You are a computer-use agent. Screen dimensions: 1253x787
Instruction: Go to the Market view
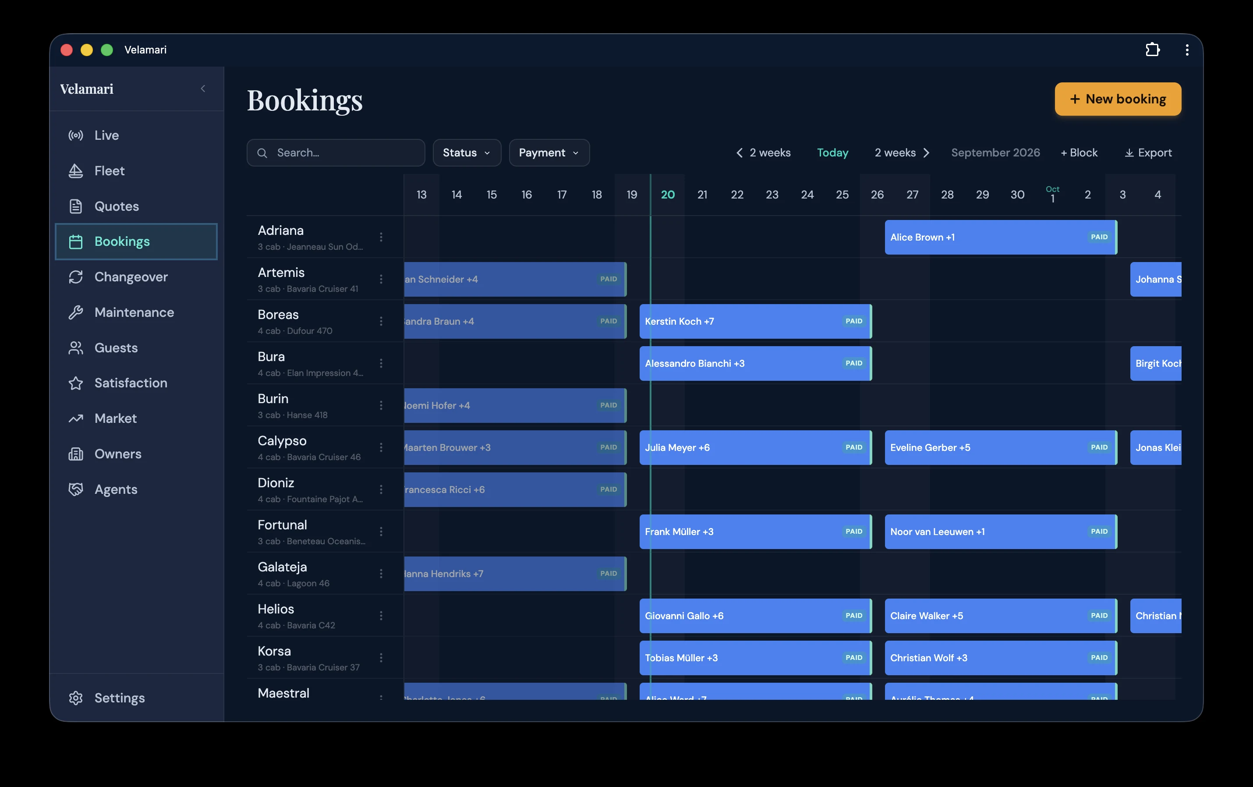[136, 418]
